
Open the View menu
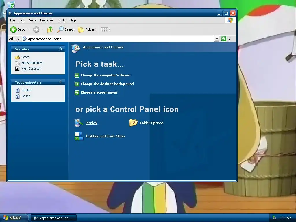coord(32,20)
